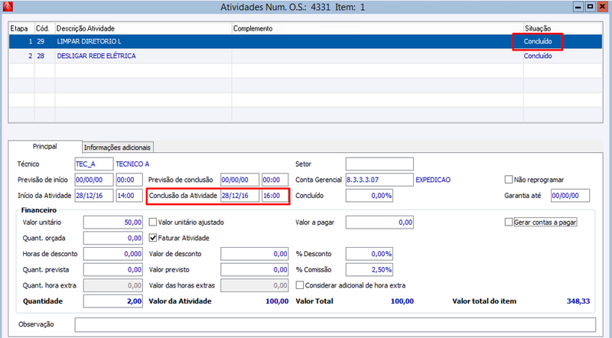The image size is (612, 338).
Task: Switch to the Principal tab
Action: (x=45, y=146)
